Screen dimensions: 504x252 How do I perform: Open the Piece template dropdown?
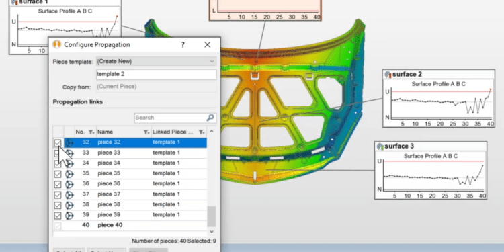coord(156,61)
